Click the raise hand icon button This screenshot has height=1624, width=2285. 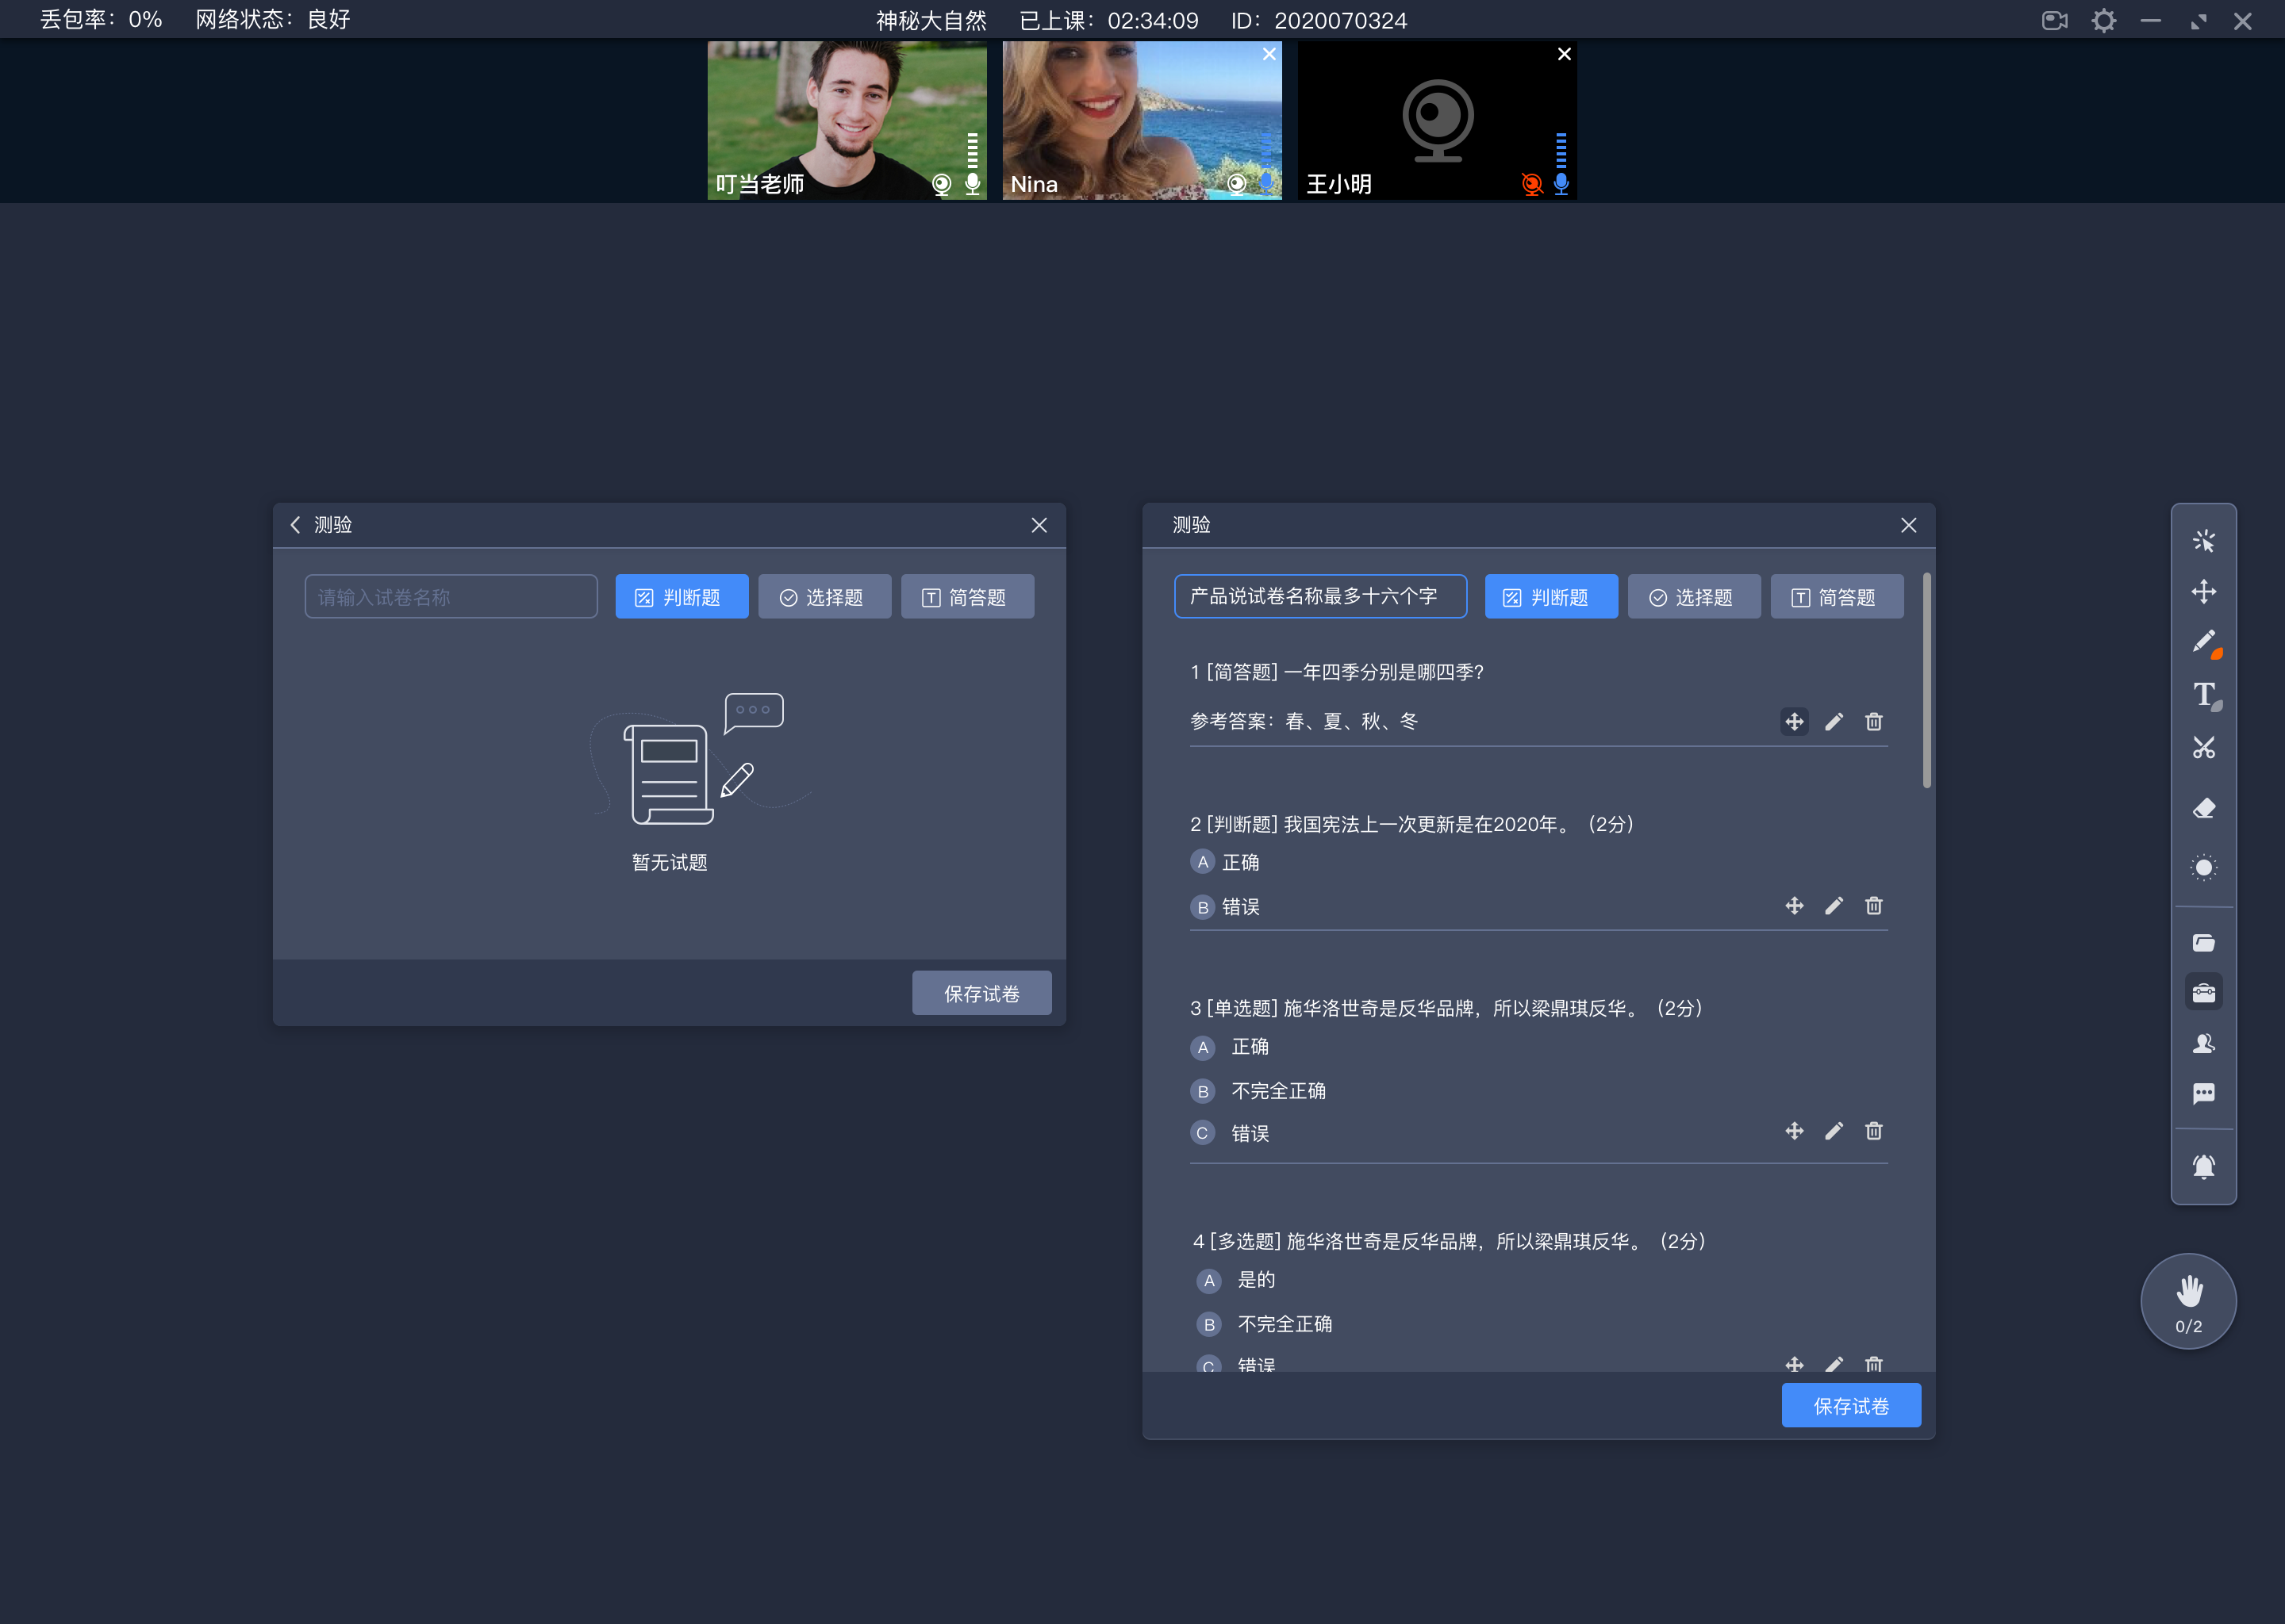[x=2188, y=1300]
